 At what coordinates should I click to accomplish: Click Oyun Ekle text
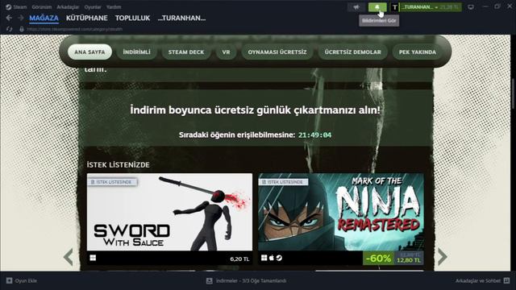click(x=26, y=281)
